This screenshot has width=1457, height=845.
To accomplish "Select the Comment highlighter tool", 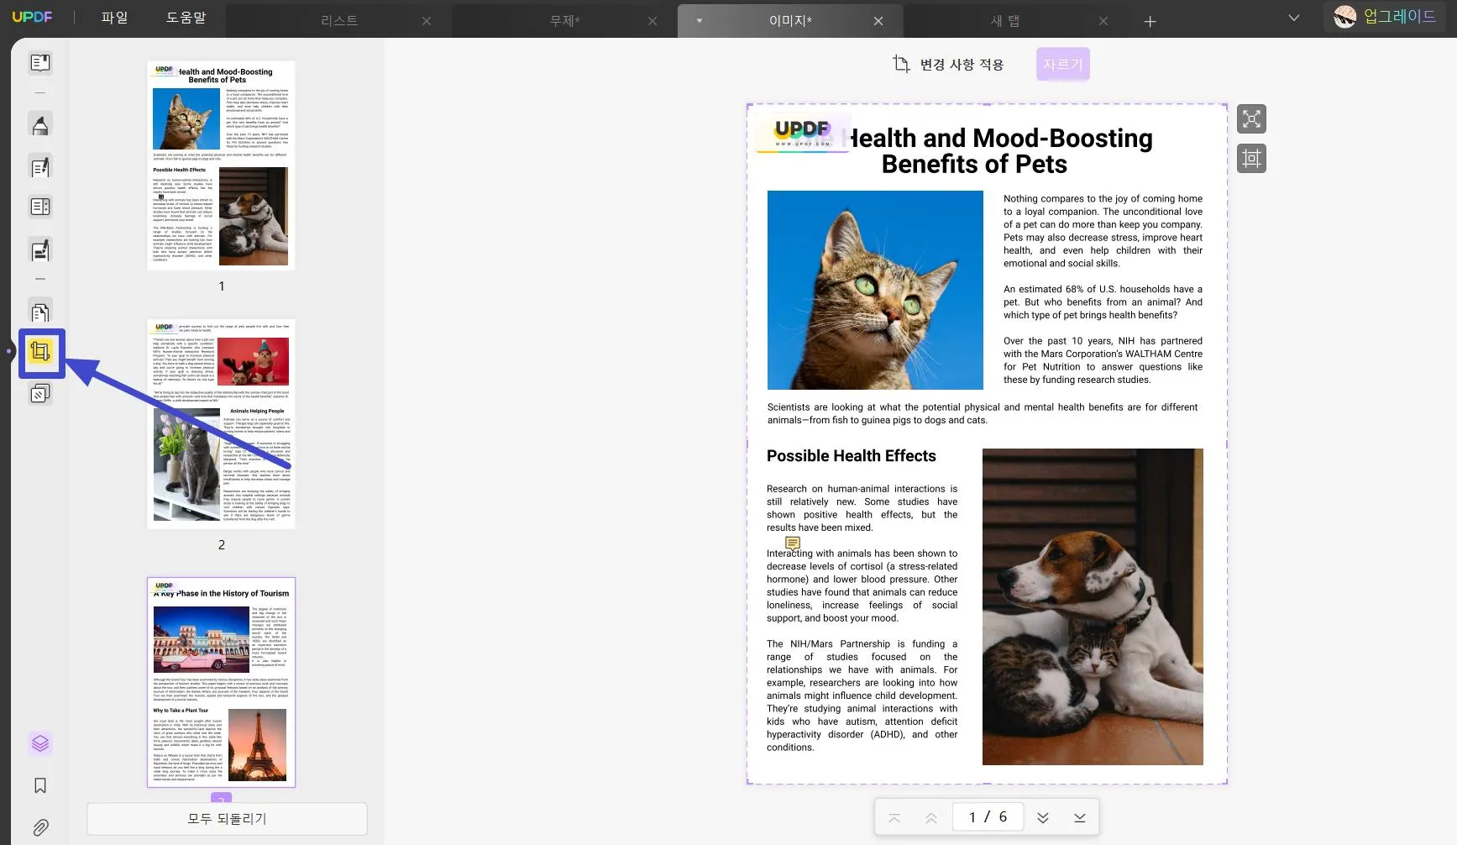I will 39,125.
